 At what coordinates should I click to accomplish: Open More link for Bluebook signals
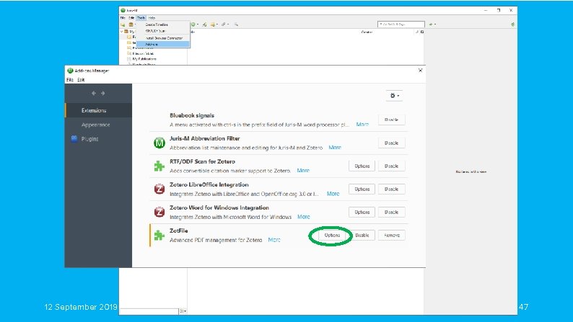[x=362, y=125]
